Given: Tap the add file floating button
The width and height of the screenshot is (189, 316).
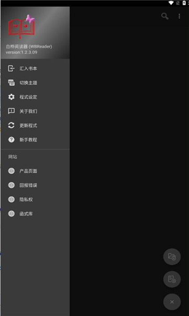Looking at the screenshot, I should pyautogui.click(x=172, y=279).
